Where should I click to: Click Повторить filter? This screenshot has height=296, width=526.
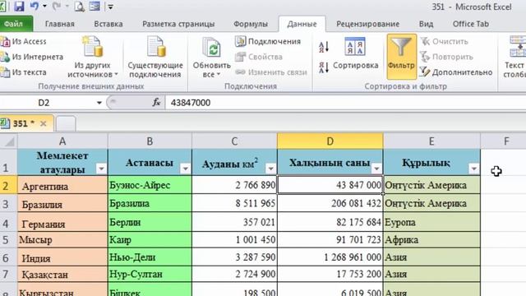[446, 57]
